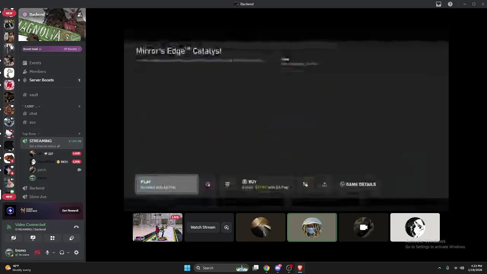
Task: Open the microphone input options chevron
Action: tap(54, 253)
